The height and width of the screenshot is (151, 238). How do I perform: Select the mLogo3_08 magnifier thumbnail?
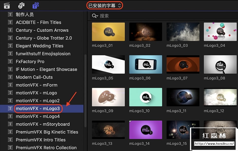tap(220, 64)
